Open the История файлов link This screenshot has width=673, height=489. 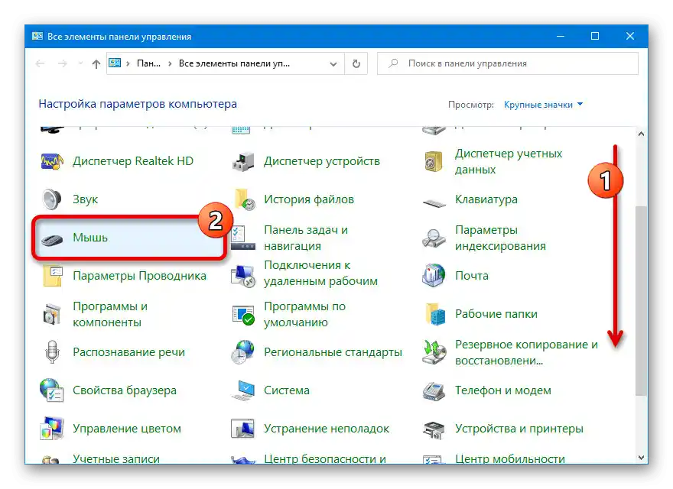(309, 199)
